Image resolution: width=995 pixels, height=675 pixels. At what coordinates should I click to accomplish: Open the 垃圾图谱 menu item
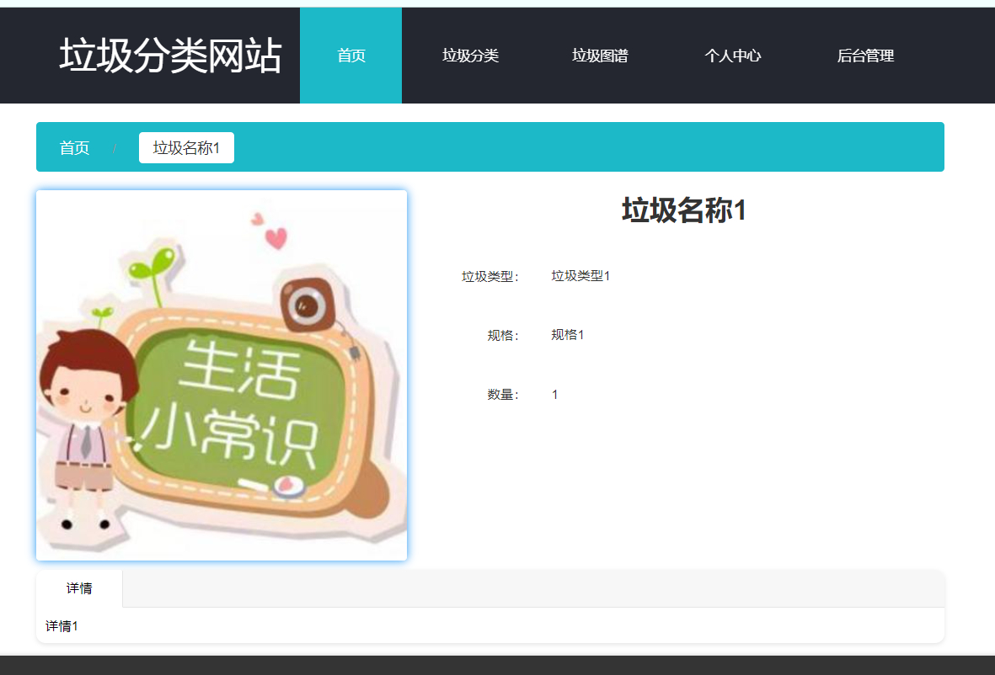600,56
